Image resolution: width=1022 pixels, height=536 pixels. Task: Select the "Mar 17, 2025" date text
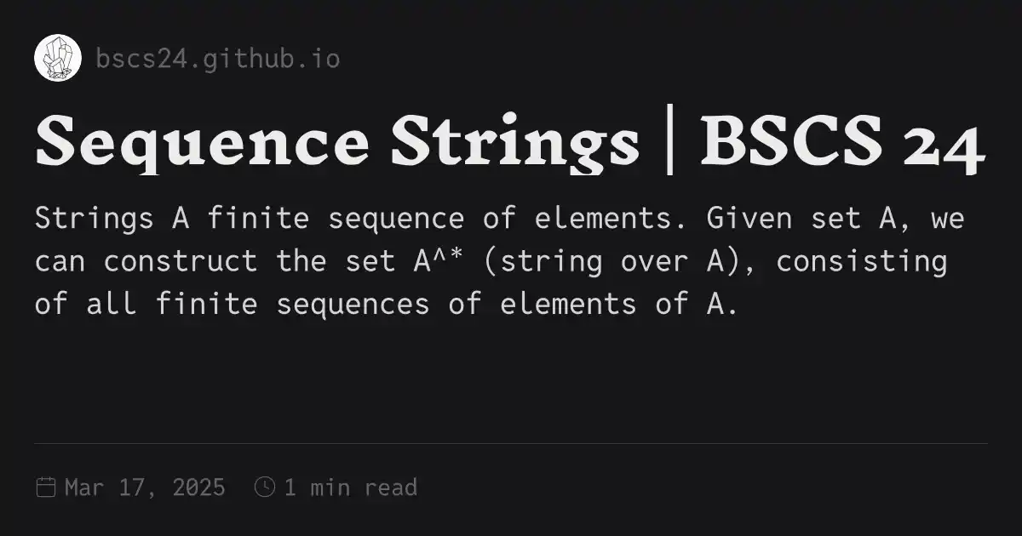coord(145,488)
